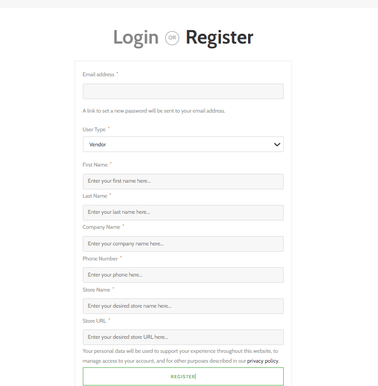Click the "User Type" label text
This screenshot has width=378, height=386.
tap(94, 130)
